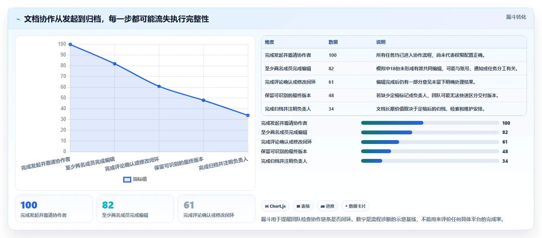Click the 数据 table column header

point(333,42)
